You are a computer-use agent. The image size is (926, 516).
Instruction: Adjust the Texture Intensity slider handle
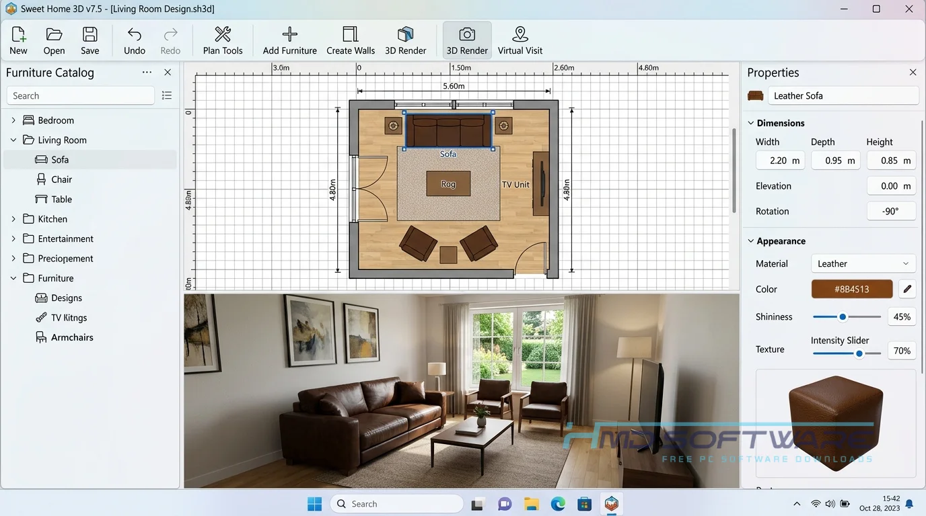click(x=859, y=353)
